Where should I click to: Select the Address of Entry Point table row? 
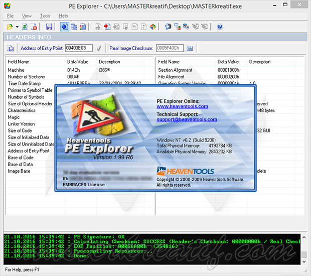pyautogui.click(x=30, y=151)
